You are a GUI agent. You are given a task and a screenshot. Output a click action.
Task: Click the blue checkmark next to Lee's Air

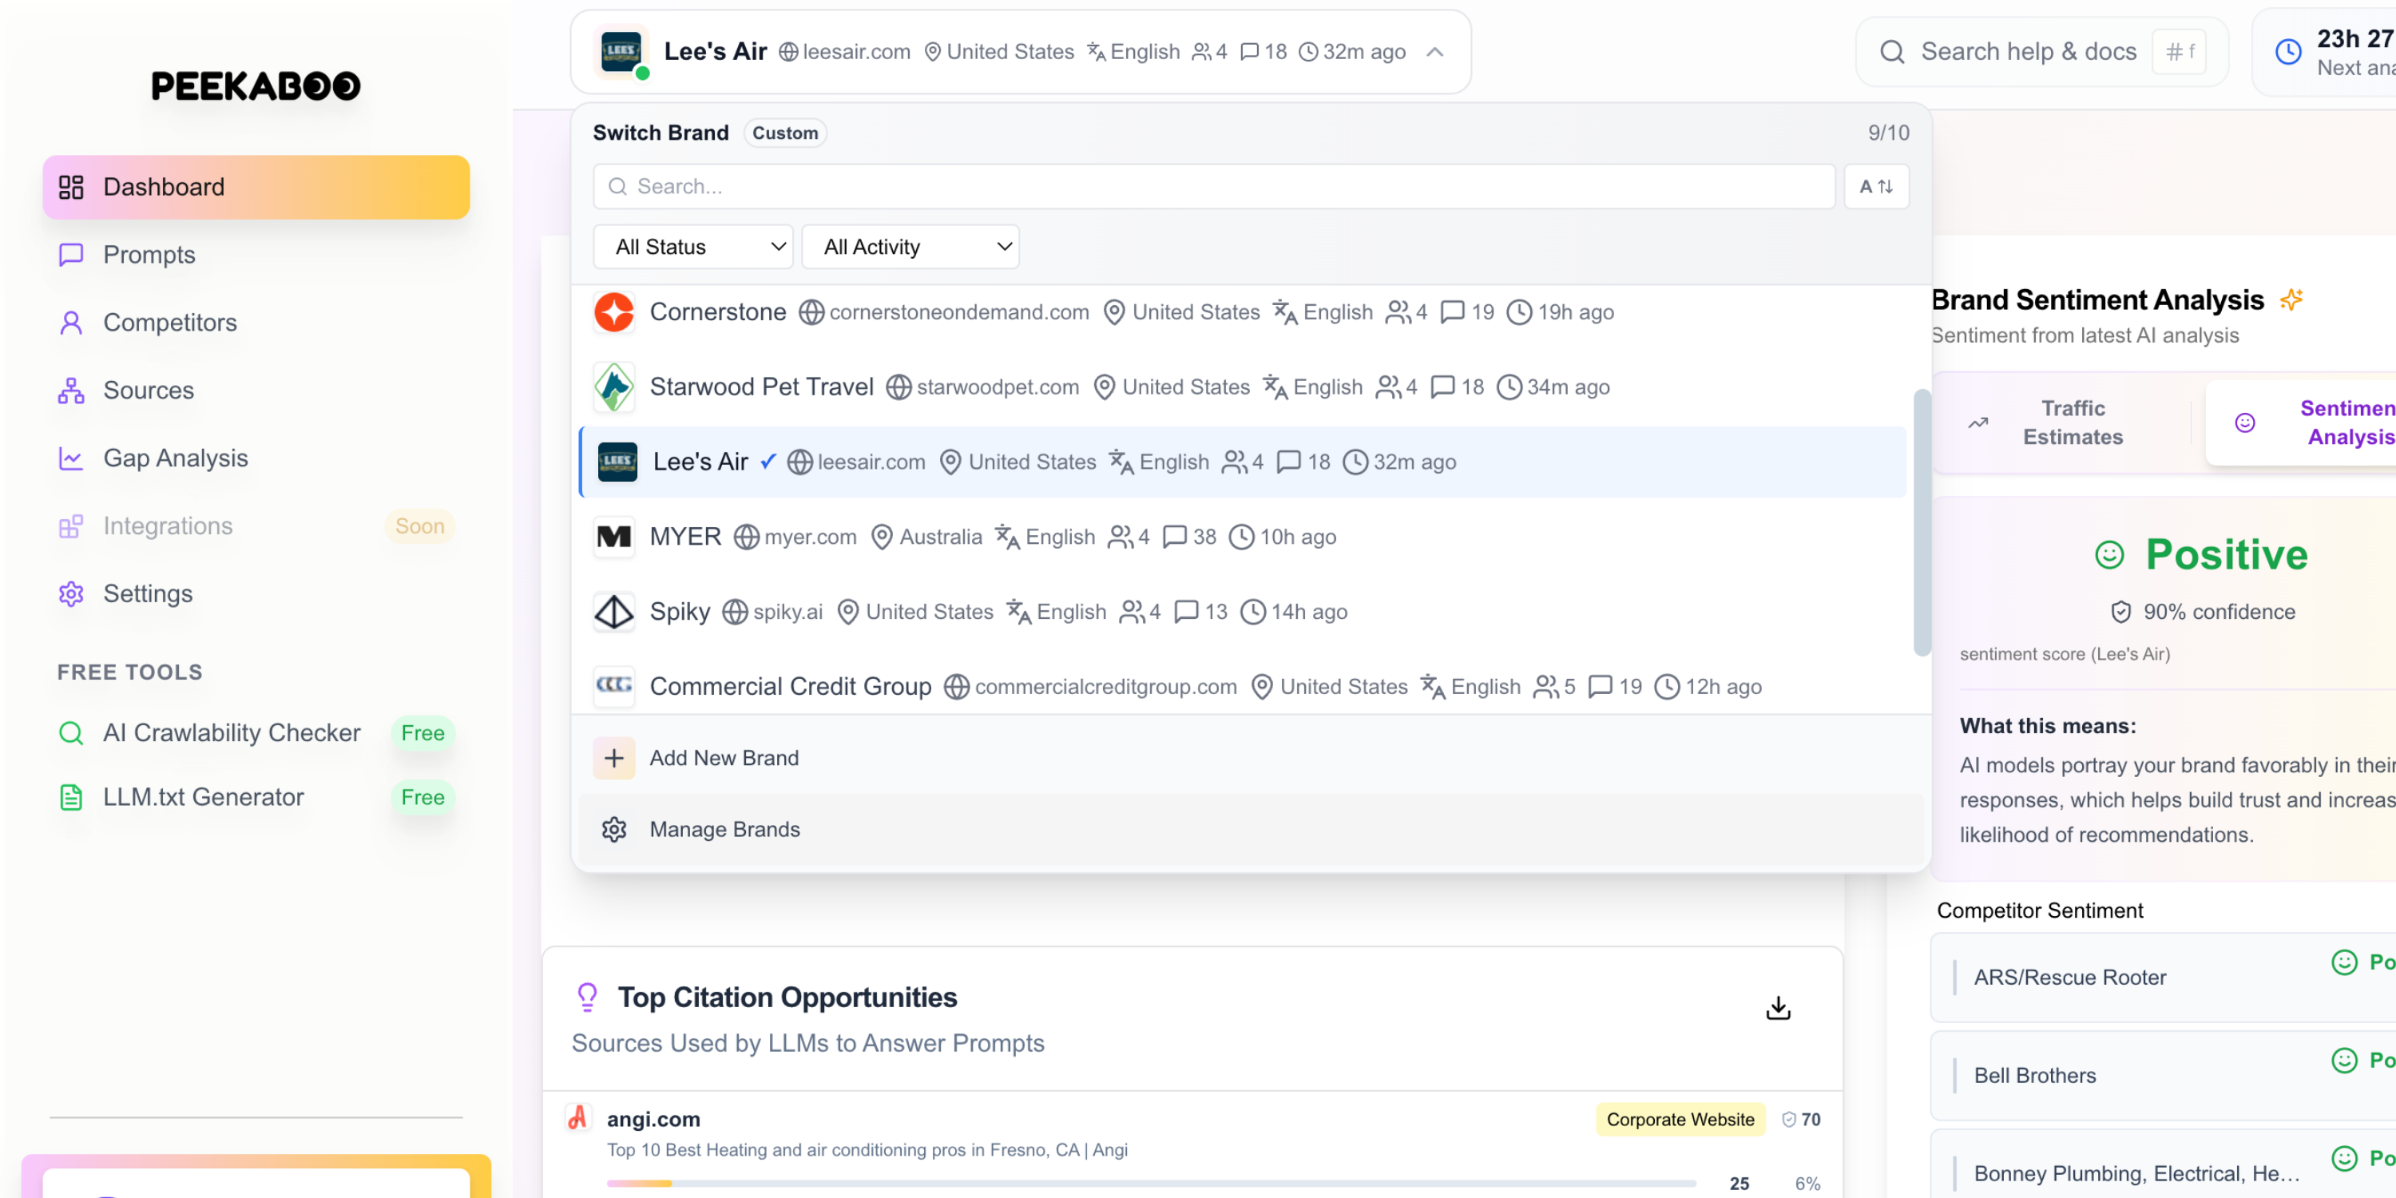click(x=768, y=462)
